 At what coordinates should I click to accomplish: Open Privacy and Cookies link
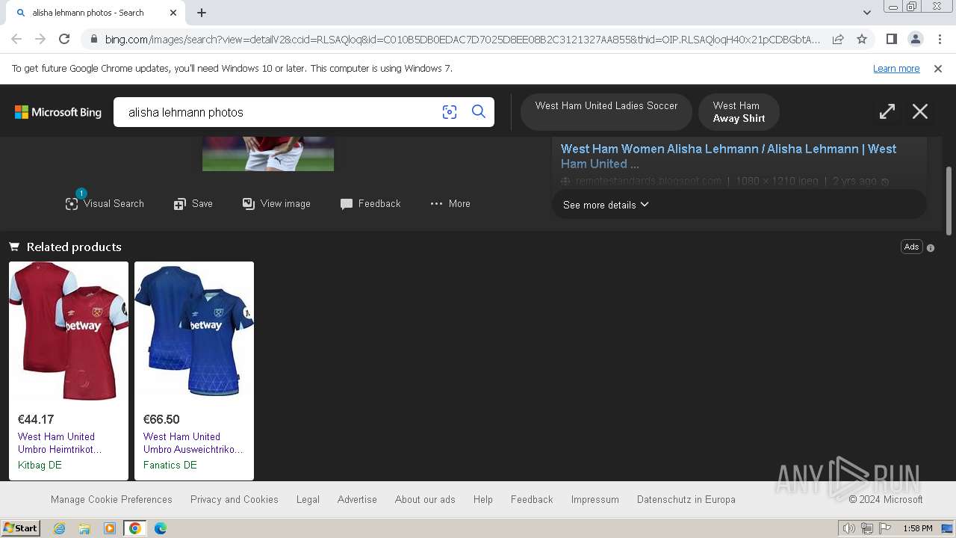pyautogui.click(x=235, y=499)
